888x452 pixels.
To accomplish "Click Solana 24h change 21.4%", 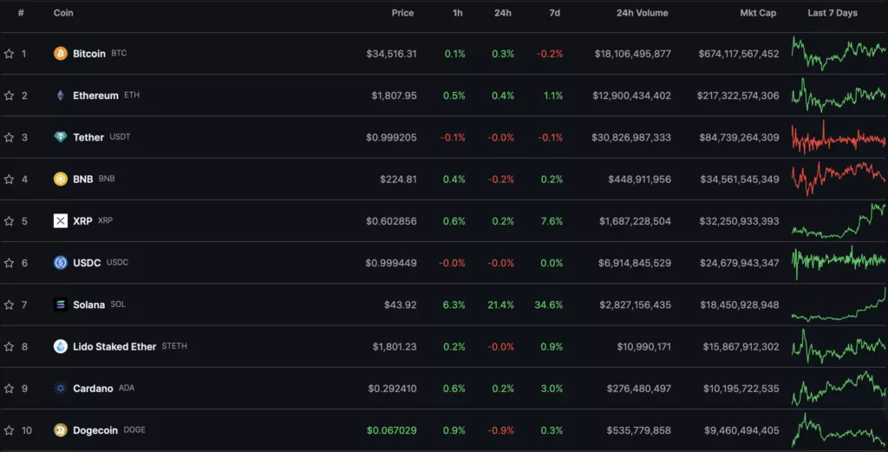I will pyautogui.click(x=500, y=305).
